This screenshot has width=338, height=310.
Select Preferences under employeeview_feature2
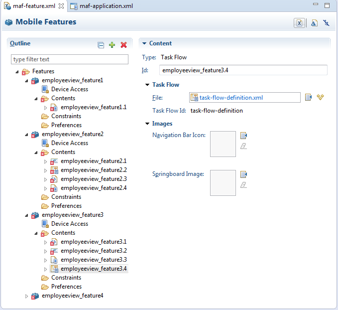[66, 206]
